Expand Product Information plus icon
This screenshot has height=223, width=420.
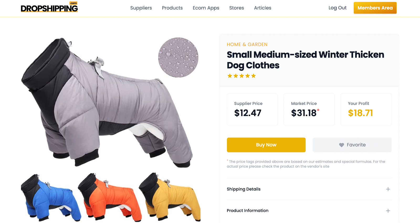coord(388,211)
